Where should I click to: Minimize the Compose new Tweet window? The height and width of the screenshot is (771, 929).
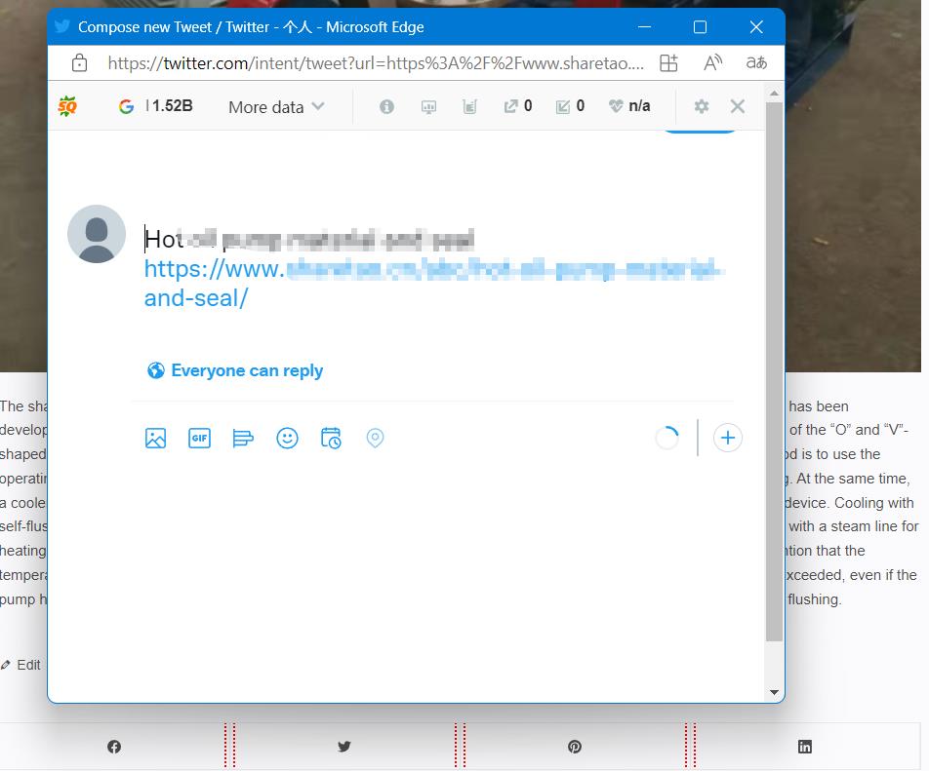pyautogui.click(x=645, y=26)
